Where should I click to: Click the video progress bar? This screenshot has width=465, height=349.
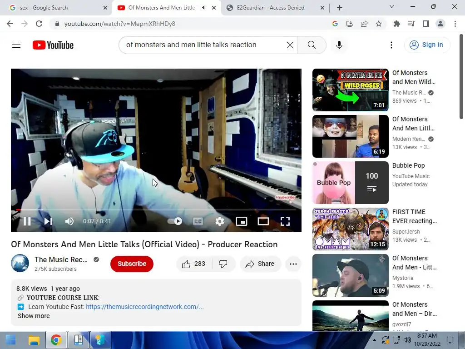(156, 210)
